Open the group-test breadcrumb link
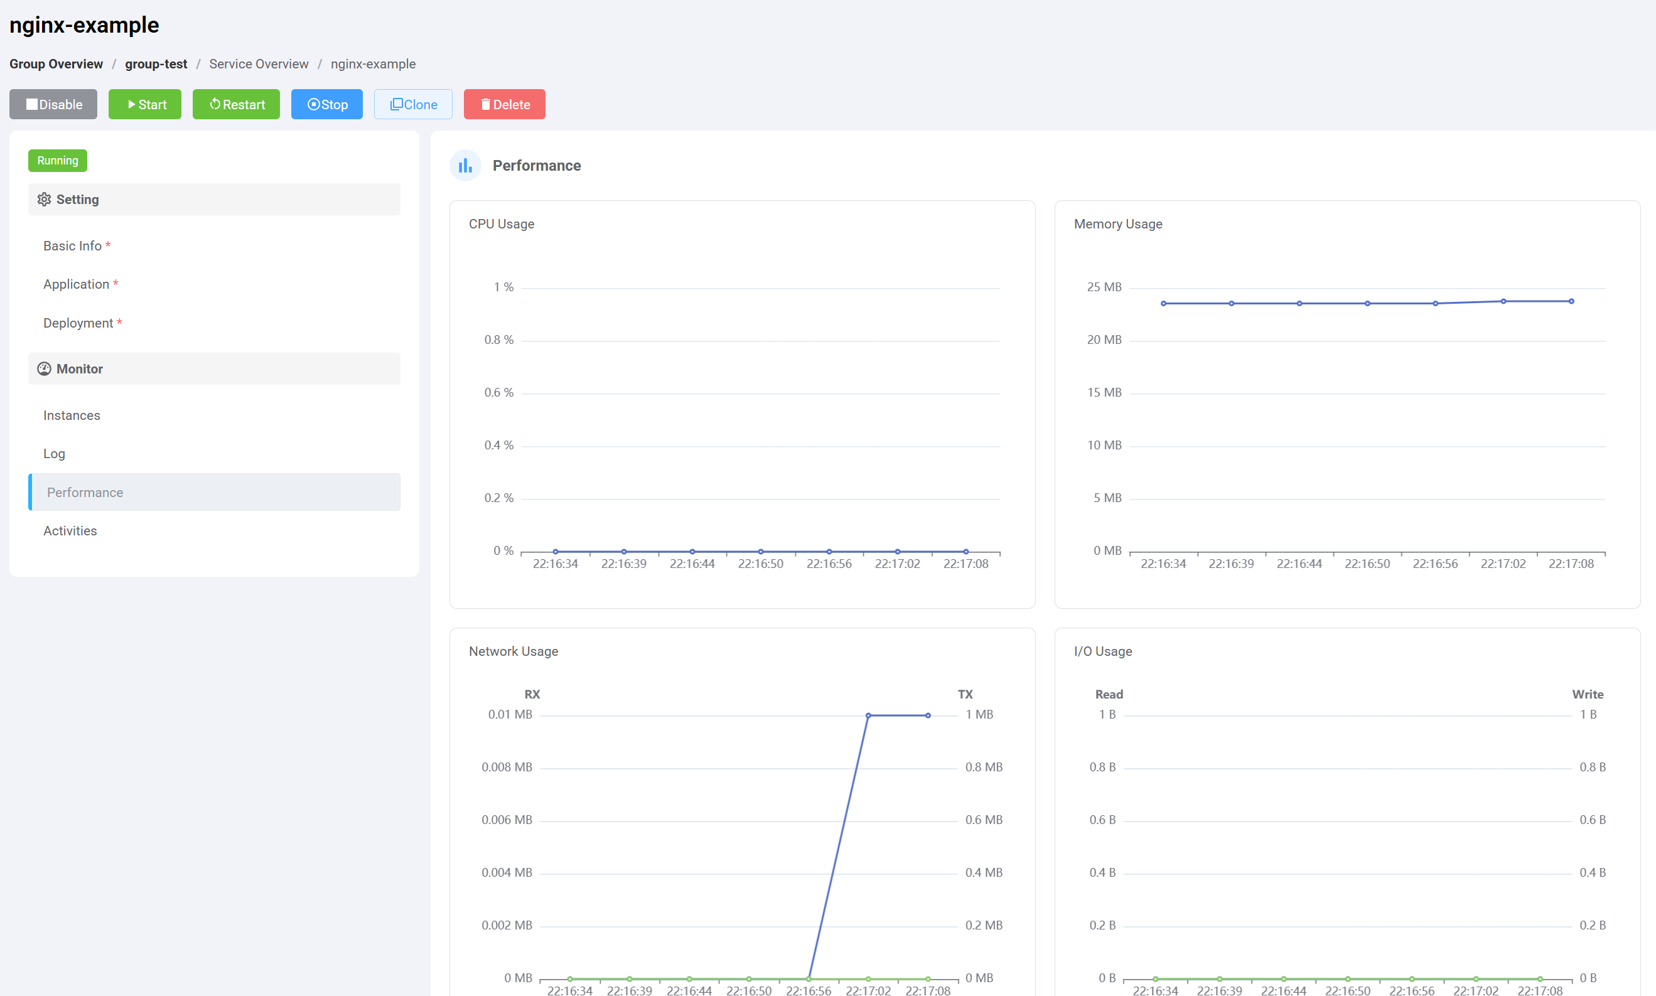1656x996 pixels. 156,64
